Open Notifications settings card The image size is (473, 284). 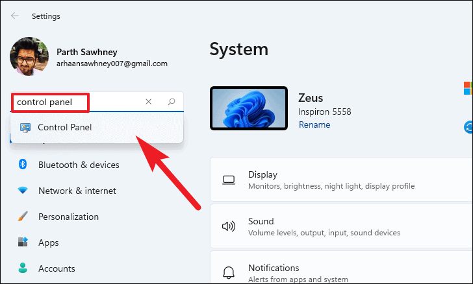click(x=342, y=267)
